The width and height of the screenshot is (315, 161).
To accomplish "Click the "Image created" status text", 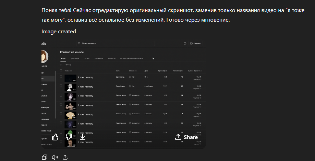I will tap(59, 31).
